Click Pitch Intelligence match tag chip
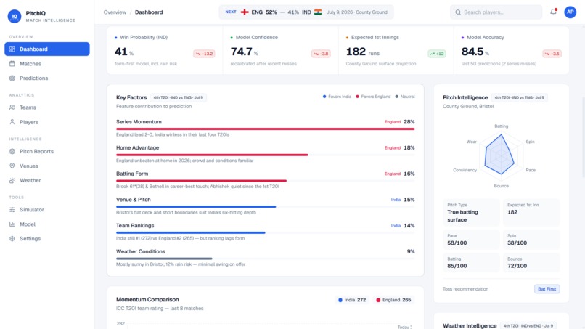 pos(520,97)
